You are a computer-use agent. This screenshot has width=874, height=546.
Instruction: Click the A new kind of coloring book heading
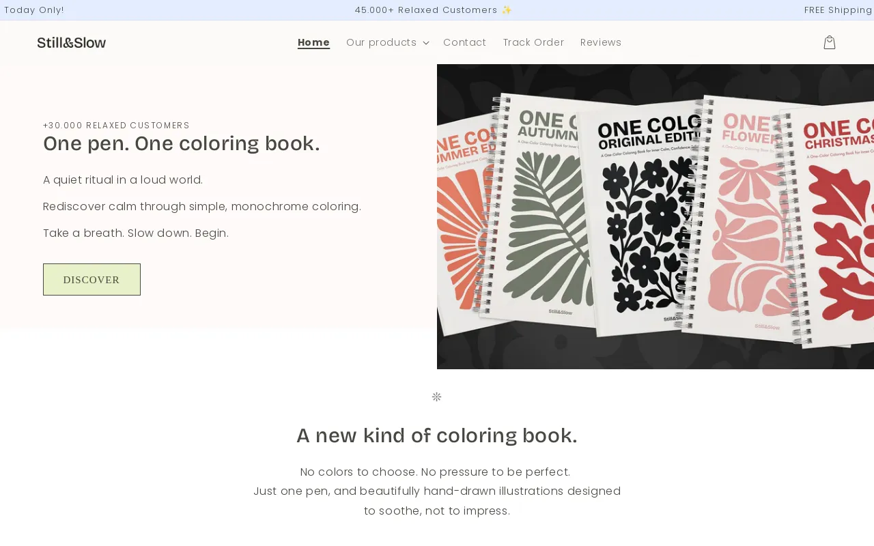pyautogui.click(x=437, y=435)
